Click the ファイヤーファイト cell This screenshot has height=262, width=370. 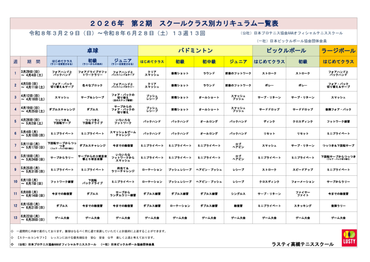303,194
